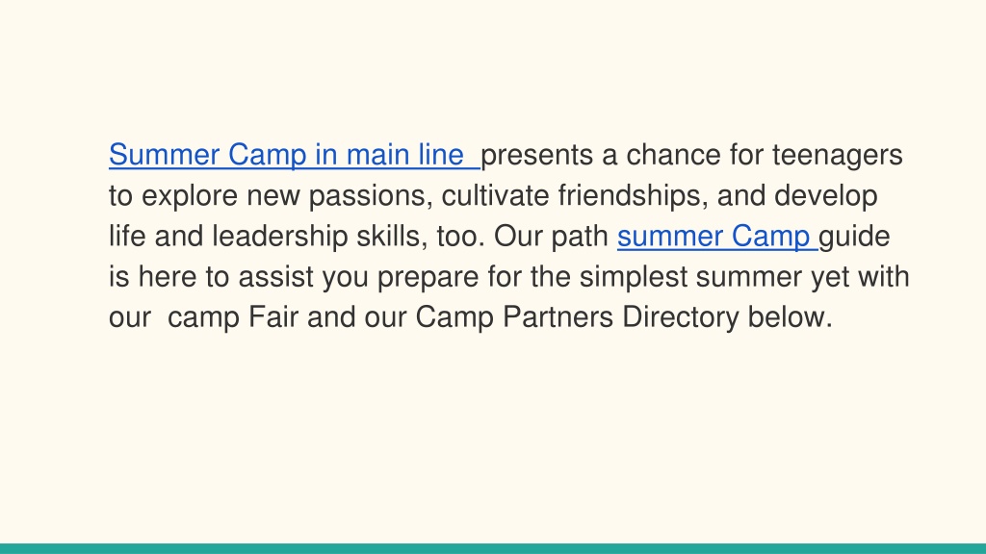Click on the word "skills,"
Viewport: 986px width, 554px height.
pyautogui.click(x=393, y=237)
